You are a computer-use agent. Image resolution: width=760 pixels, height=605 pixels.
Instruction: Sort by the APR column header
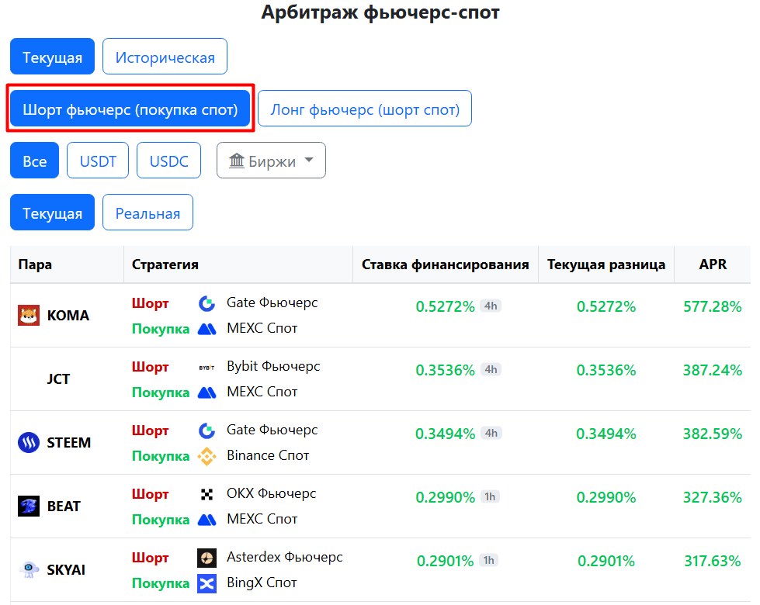click(x=713, y=264)
